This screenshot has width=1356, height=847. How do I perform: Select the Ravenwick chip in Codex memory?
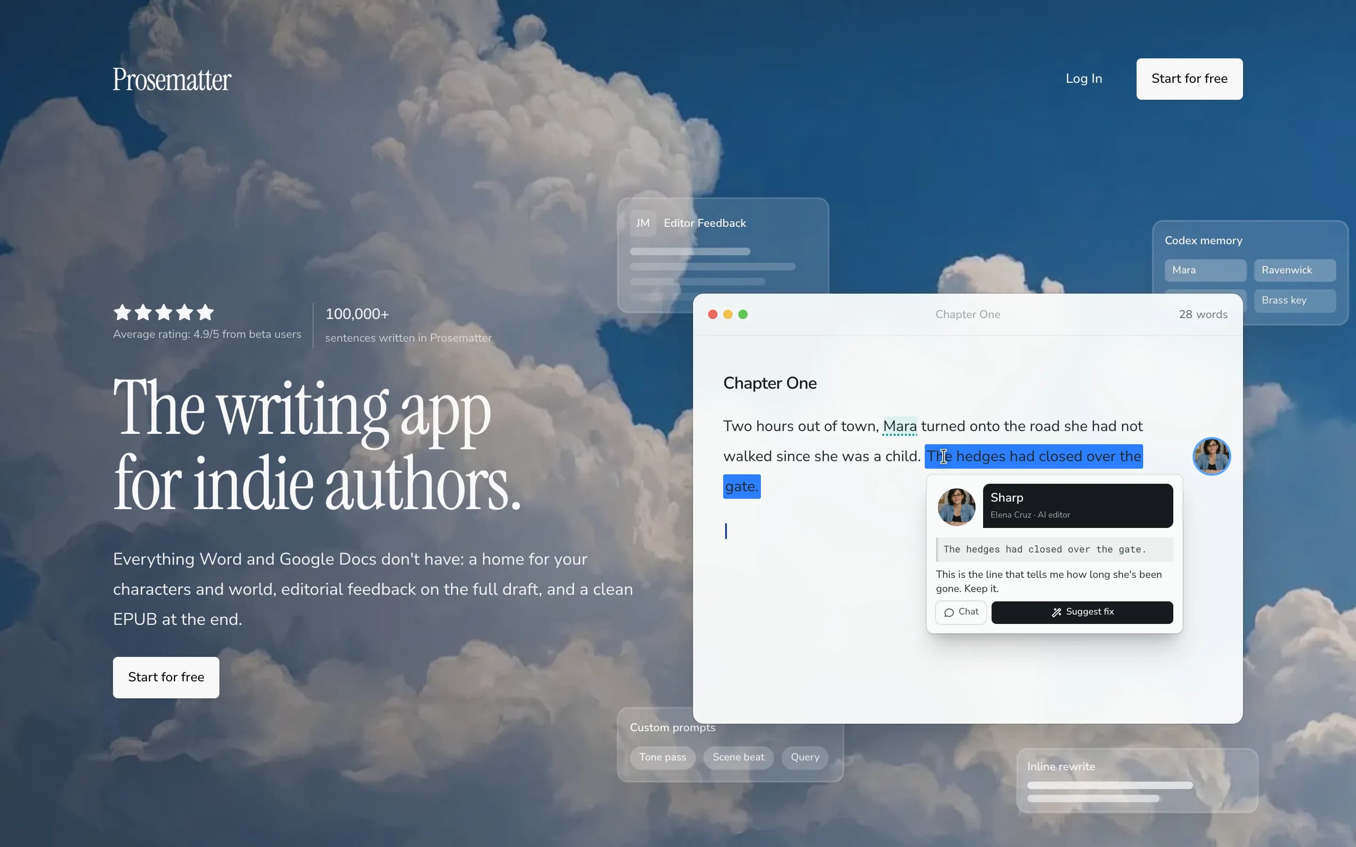tap(1295, 270)
